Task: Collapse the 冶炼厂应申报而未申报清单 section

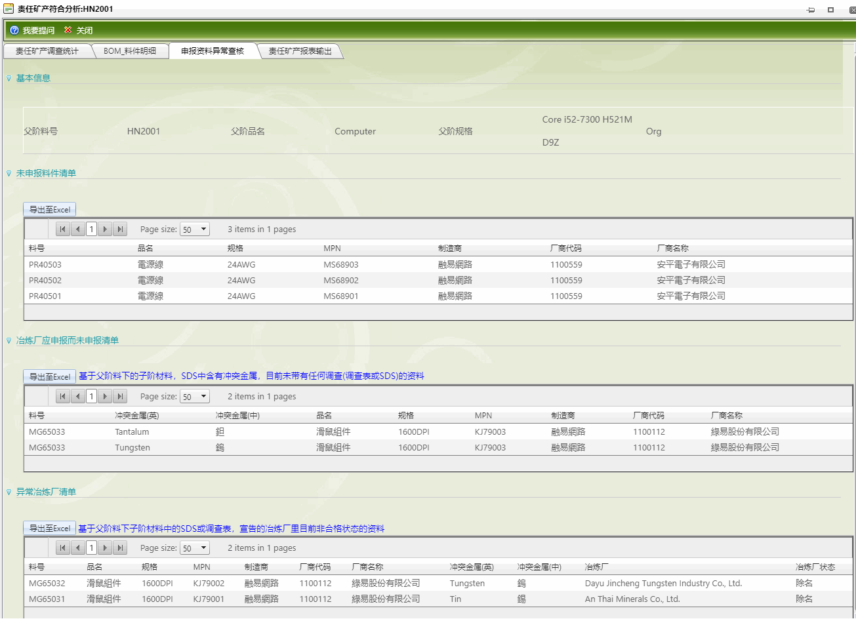Action: pos(9,341)
